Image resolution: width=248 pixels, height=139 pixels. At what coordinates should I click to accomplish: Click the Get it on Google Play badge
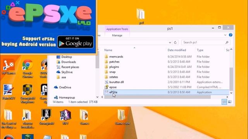76,42
